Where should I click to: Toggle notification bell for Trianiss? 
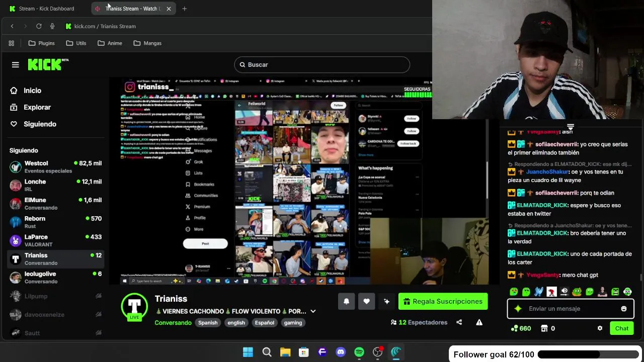click(346, 301)
